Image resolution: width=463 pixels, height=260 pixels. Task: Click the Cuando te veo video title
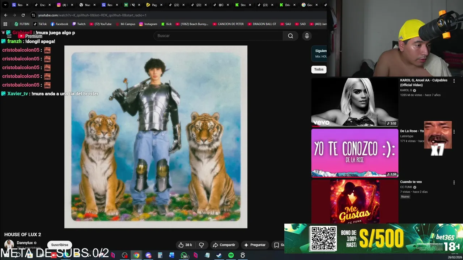(x=411, y=182)
